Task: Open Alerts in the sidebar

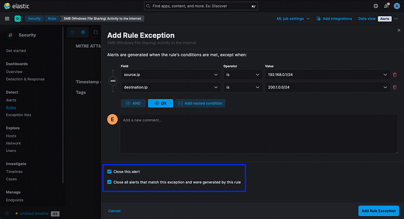Action: click(11, 100)
